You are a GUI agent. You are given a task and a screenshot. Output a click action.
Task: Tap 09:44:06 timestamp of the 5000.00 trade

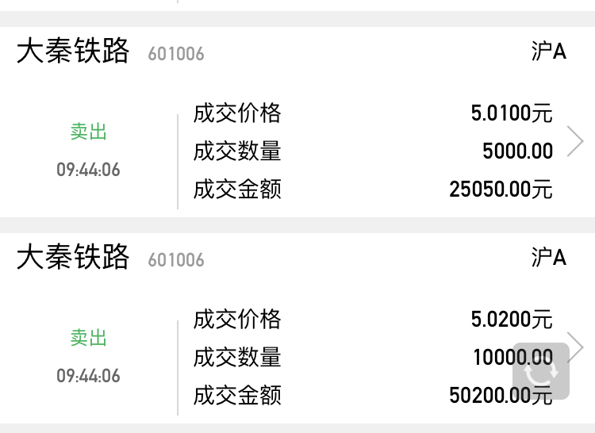[88, 170]
